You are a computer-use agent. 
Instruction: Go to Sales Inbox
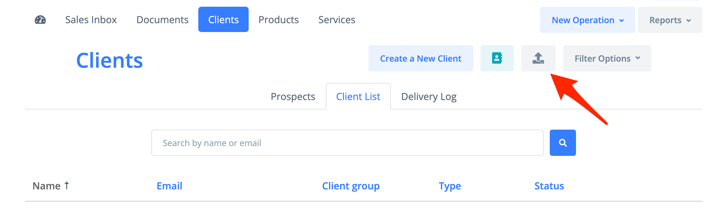[91, 20]
